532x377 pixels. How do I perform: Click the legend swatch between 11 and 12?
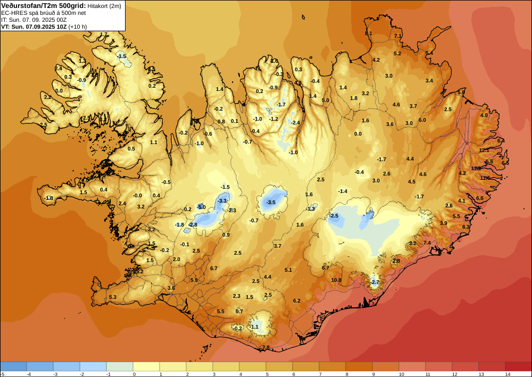pyautogui.click(x=438, y=366)
